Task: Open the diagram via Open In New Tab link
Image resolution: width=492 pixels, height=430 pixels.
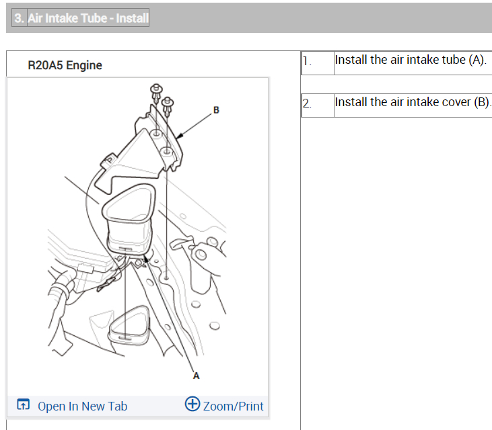Action: (x=83, y=406)
